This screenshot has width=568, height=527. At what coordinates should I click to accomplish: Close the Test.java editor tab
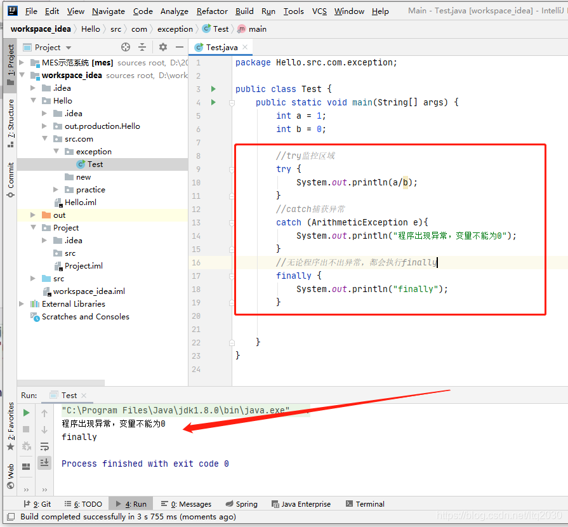point(245,47)
